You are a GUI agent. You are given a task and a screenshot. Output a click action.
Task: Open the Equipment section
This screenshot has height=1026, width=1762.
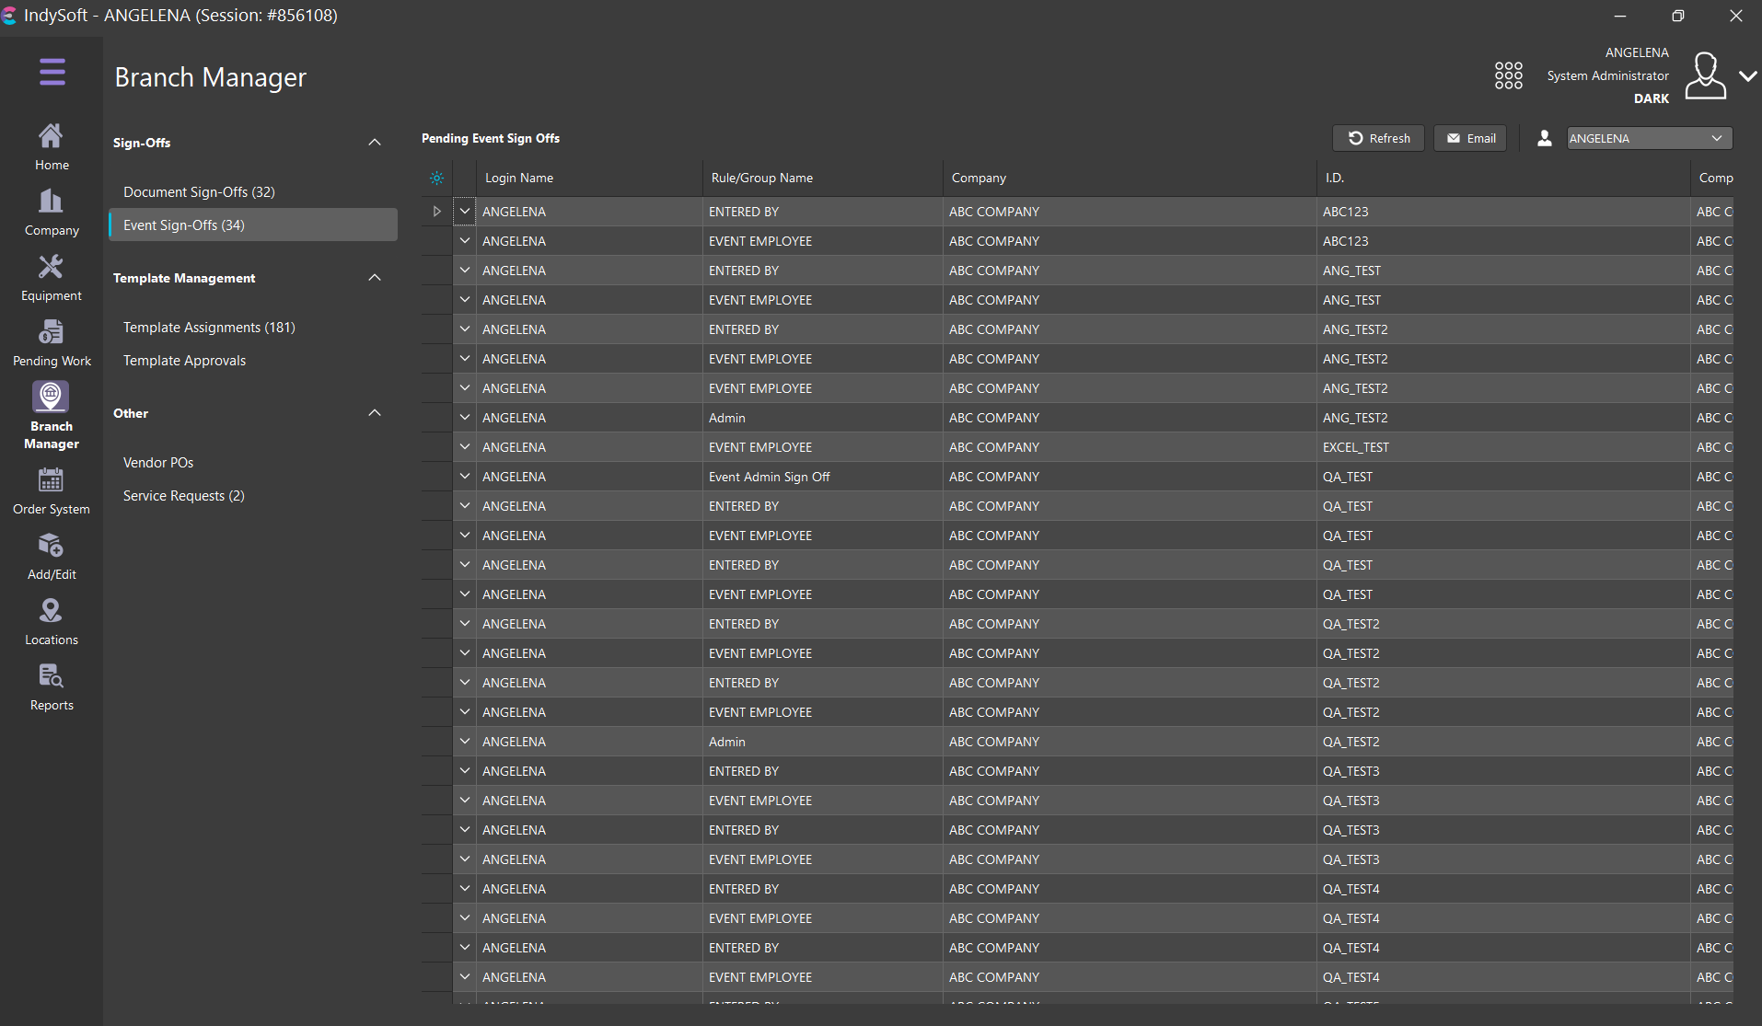click(x=52, y=278)
